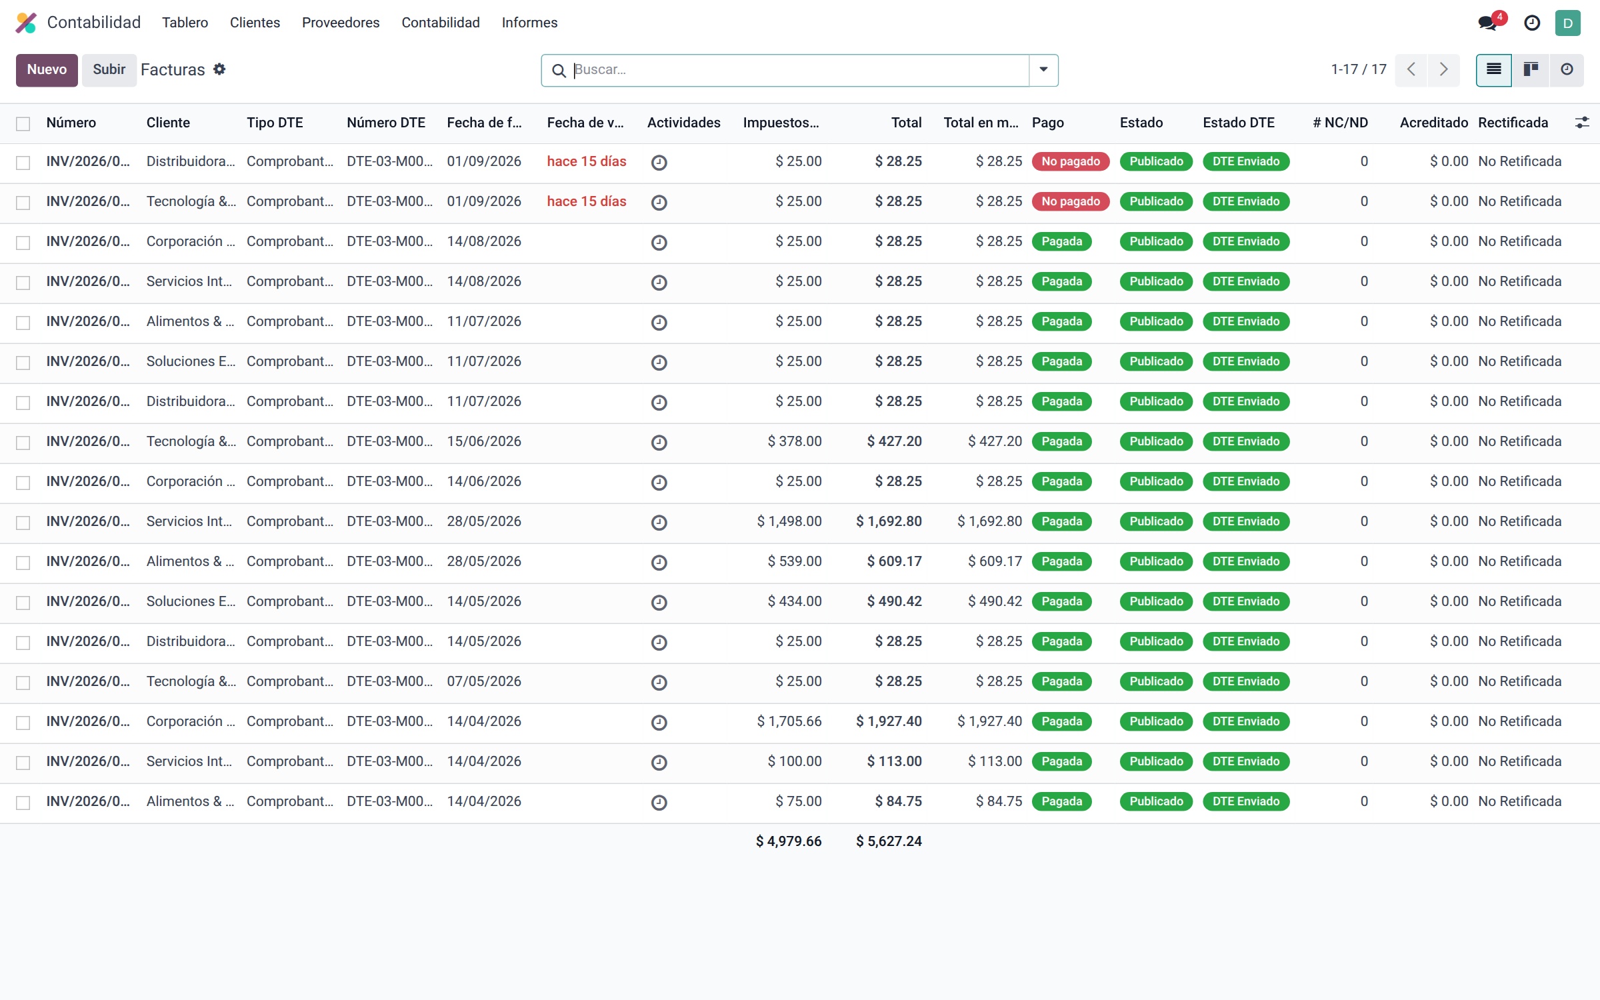Screen dimensions: 1600x1000
Task: Check the row with total $ 113.00
Action: pos(23,763)
